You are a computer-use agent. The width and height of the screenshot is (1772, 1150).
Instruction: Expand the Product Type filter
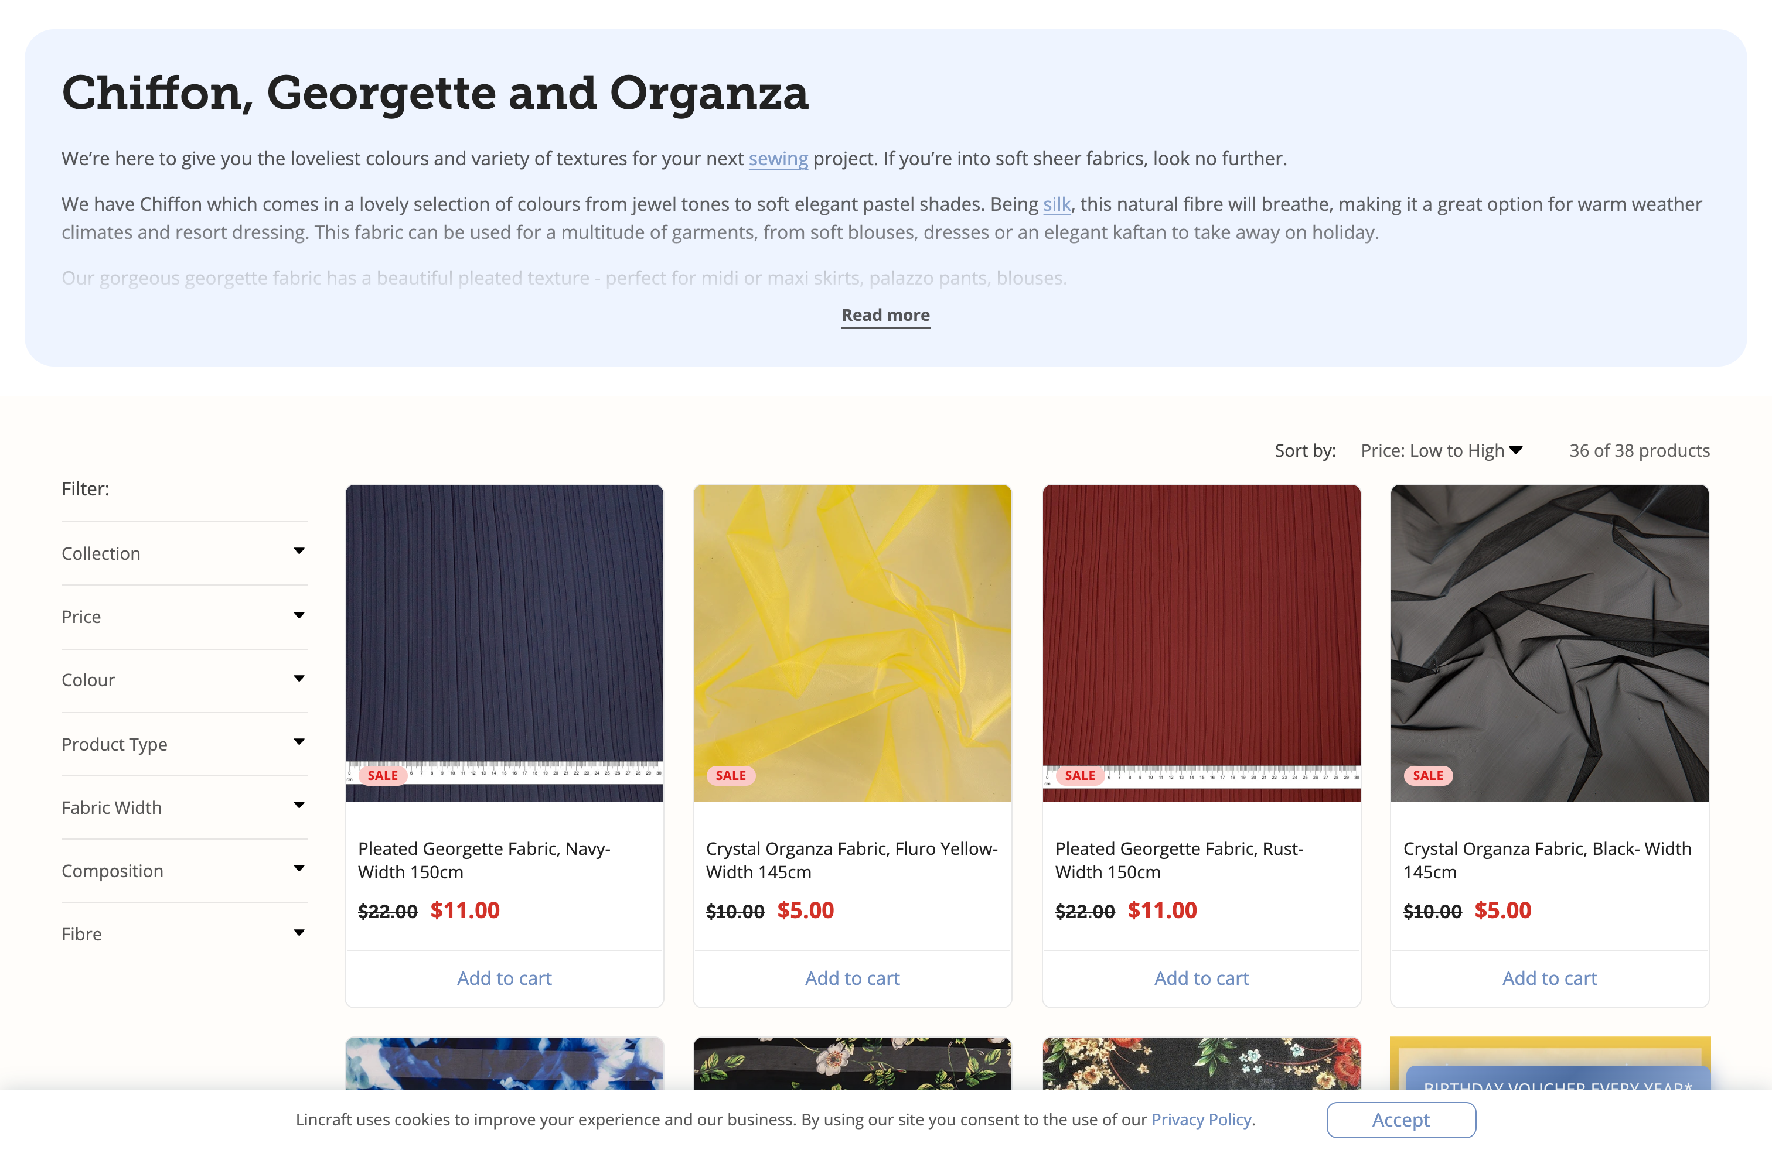coord(184,744)
